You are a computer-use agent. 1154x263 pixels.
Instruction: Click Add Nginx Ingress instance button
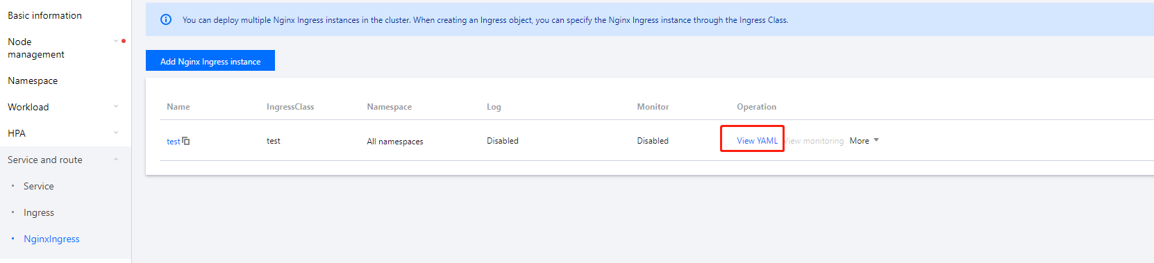click(210, 60)
